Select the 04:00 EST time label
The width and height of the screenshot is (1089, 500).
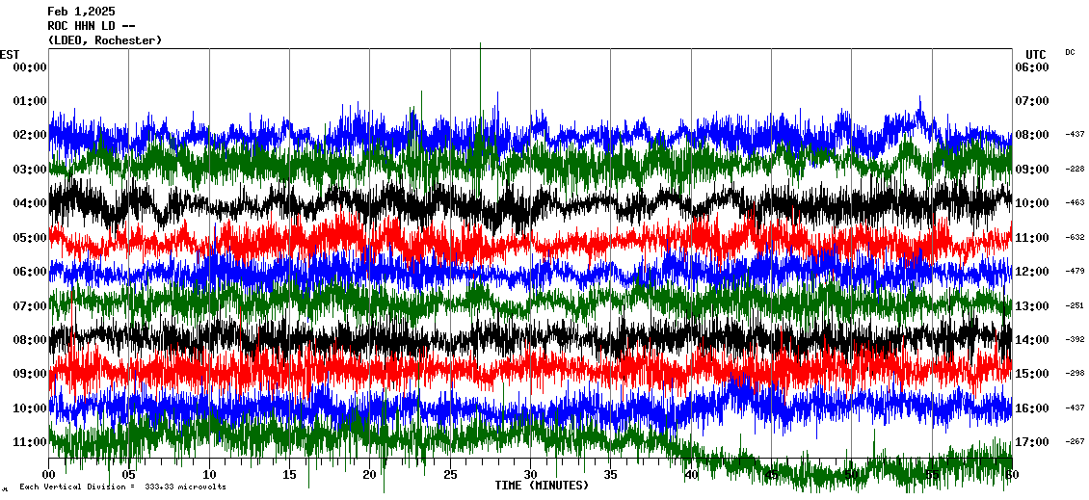click(30, 203)
